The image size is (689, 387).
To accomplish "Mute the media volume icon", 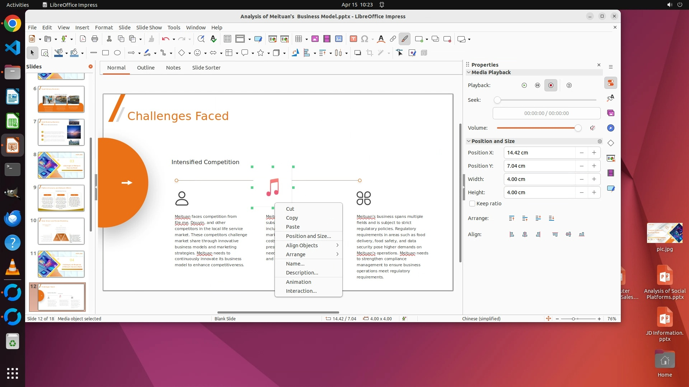I will [592, 128].
